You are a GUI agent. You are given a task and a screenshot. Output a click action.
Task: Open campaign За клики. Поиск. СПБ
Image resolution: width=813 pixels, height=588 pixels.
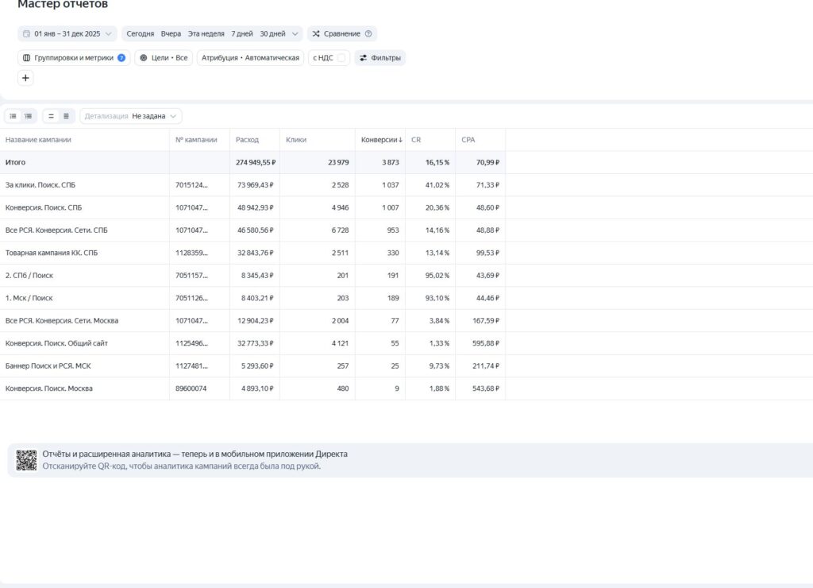click(40, 185)
